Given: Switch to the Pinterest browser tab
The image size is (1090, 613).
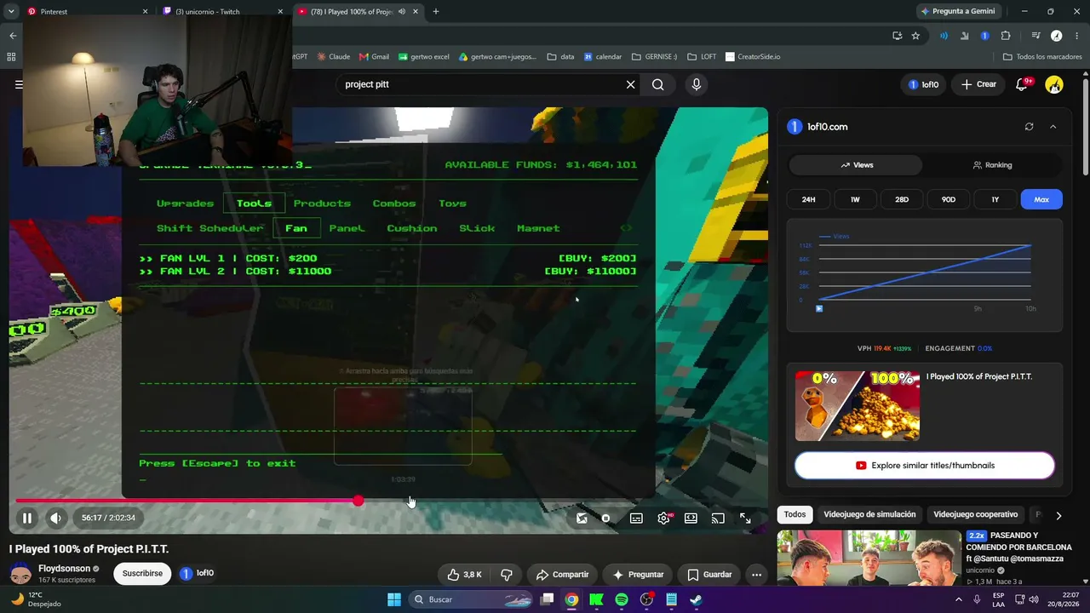Looking at the screenshot, I should pos(83,12).
